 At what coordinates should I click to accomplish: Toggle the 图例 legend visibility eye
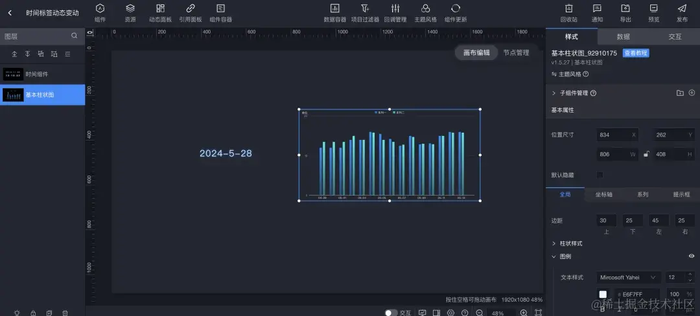(692, 256)
